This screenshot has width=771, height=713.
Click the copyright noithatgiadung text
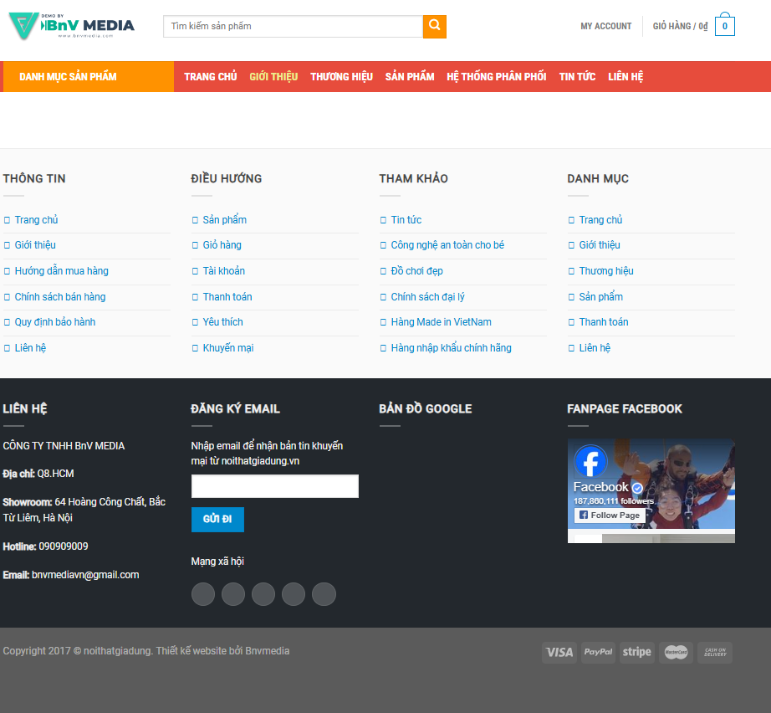tap(146, 651)
